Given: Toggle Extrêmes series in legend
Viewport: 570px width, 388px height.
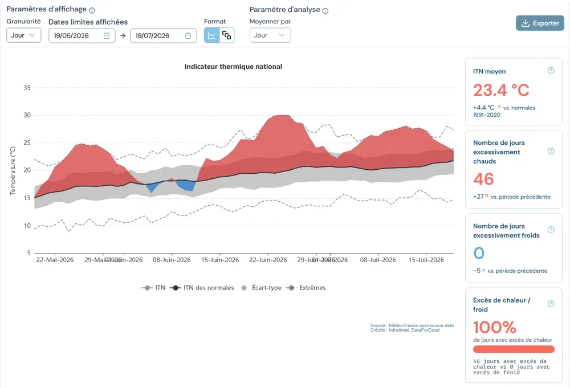Looking at the screenshot, I should tap(306, 288).
